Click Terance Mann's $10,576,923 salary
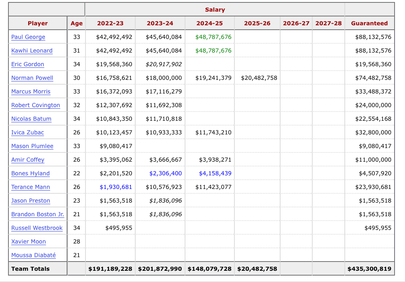This screenshot has height=282, width=405. pyautogui.click(x=164, y=187)
